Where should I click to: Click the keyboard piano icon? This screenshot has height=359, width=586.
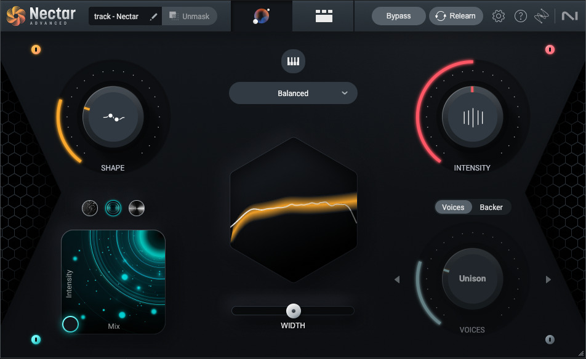pyautogui.click(x=293, y=62)
